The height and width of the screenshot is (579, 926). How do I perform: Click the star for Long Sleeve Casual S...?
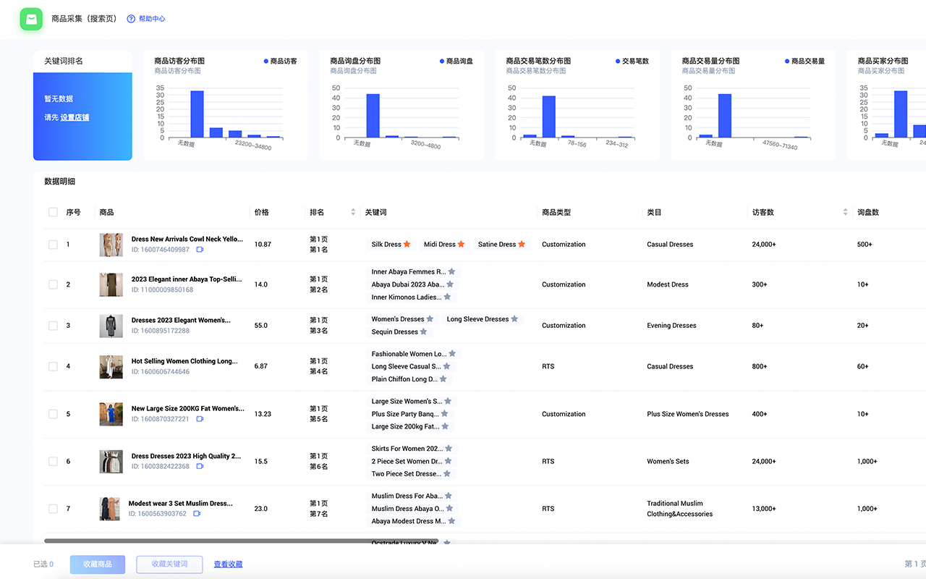(446, 366)
